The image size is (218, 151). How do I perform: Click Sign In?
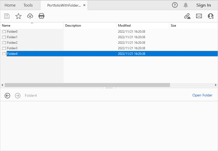coord(203,5)
